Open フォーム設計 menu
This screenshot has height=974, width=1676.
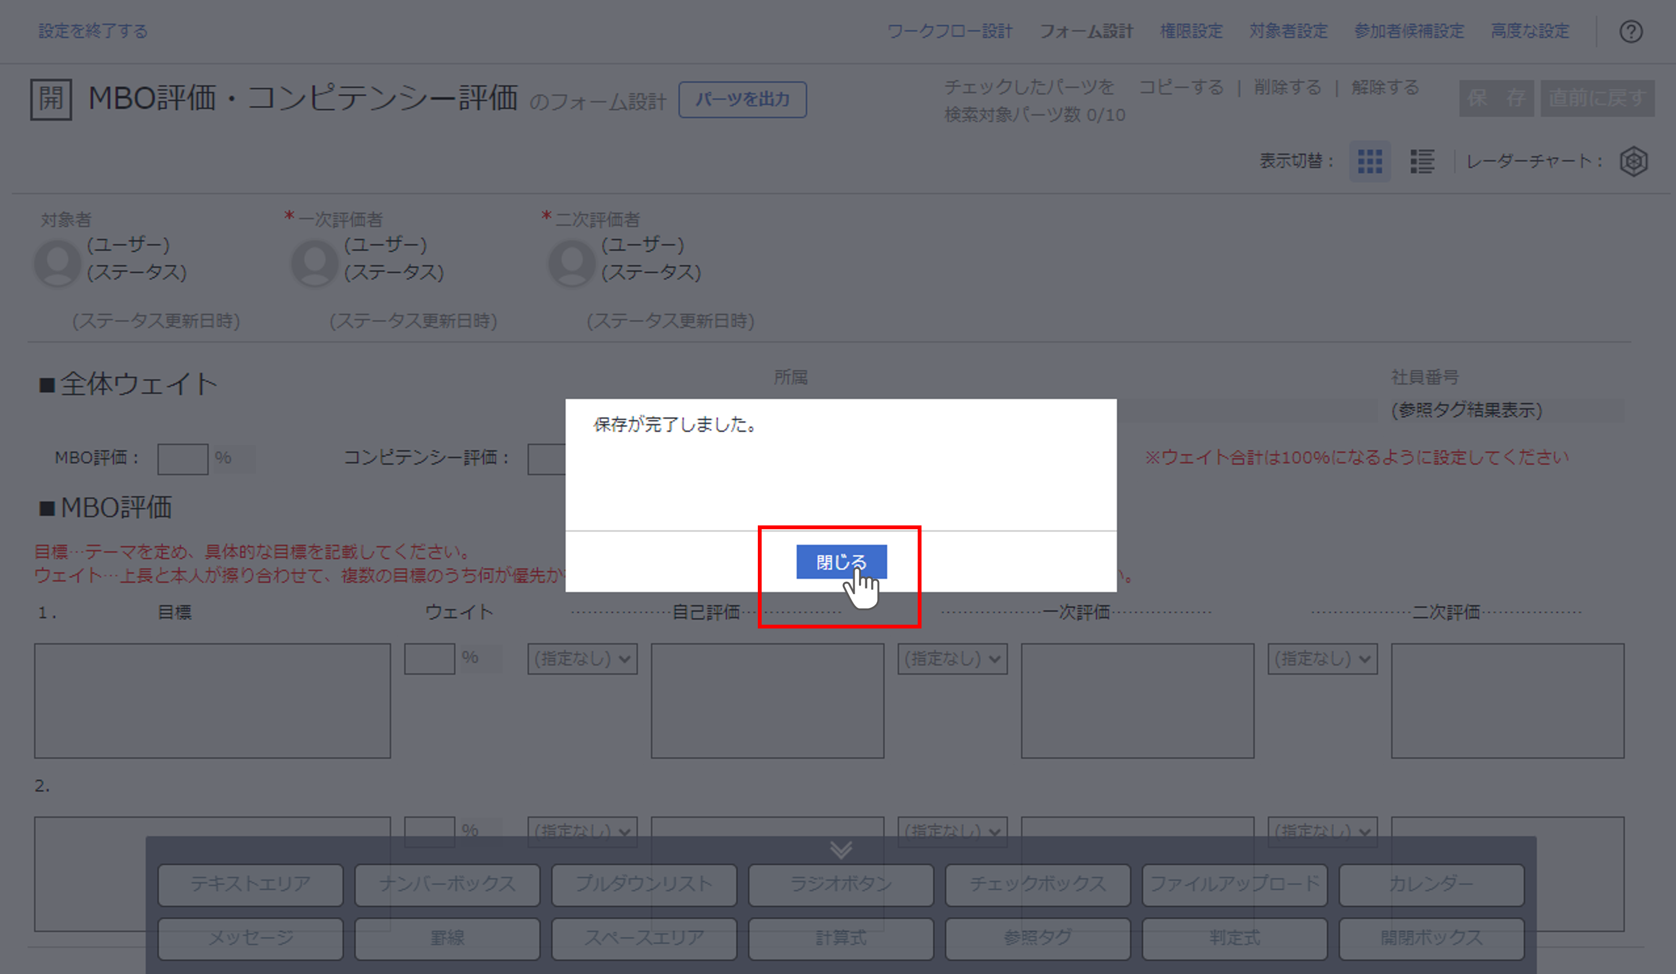tap(1086, 31)
